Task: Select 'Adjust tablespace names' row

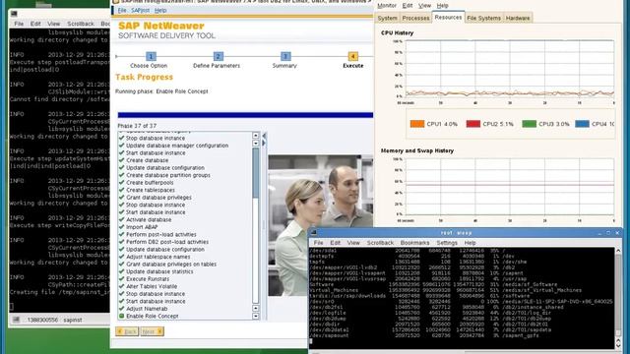Action: [157, 257]
